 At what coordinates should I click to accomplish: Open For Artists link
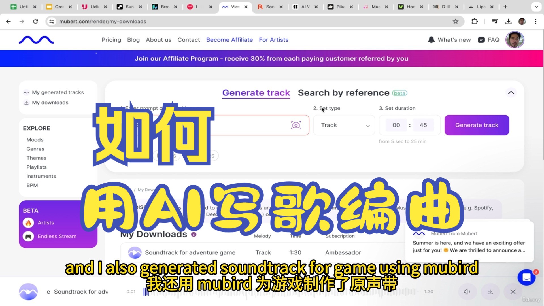tap(273, 40)
